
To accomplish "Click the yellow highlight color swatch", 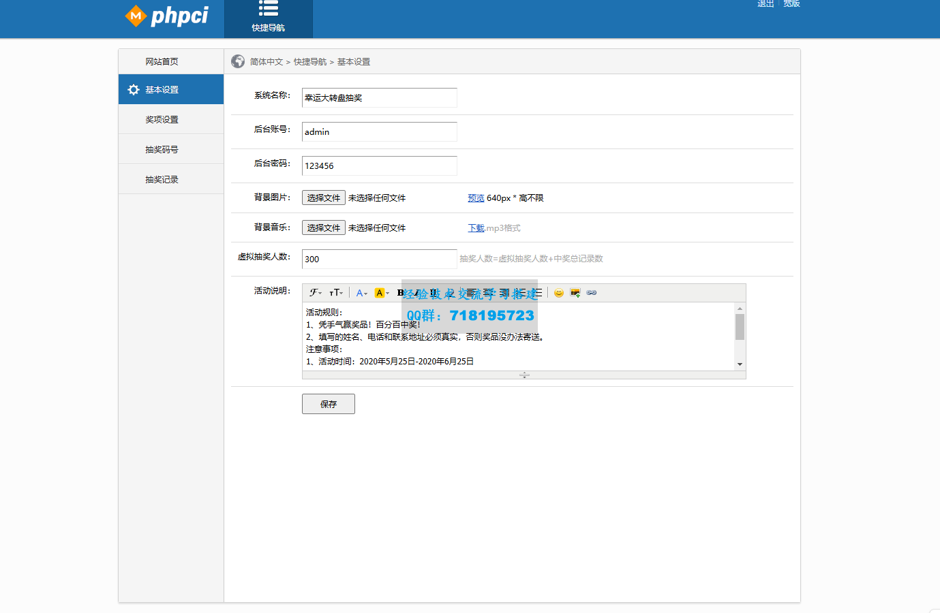I will point(380,292).
